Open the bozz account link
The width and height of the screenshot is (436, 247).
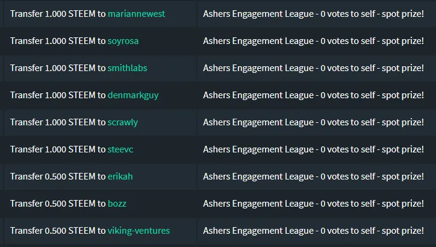coord(117,204)
